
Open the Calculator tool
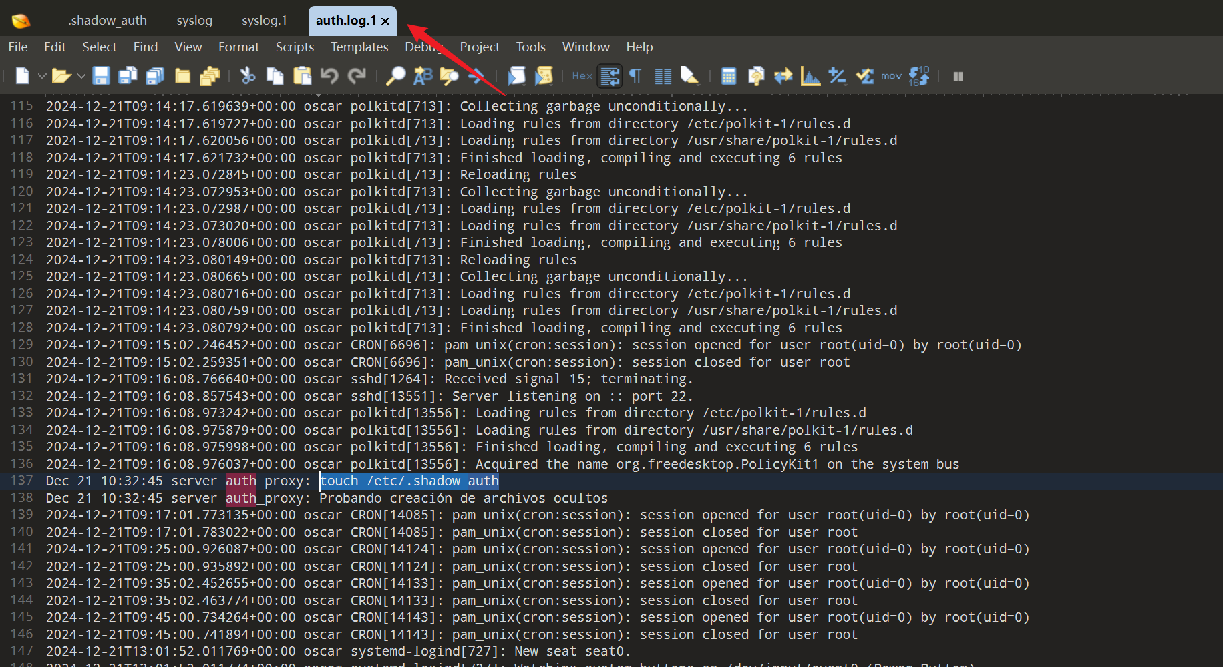[729, 76]
